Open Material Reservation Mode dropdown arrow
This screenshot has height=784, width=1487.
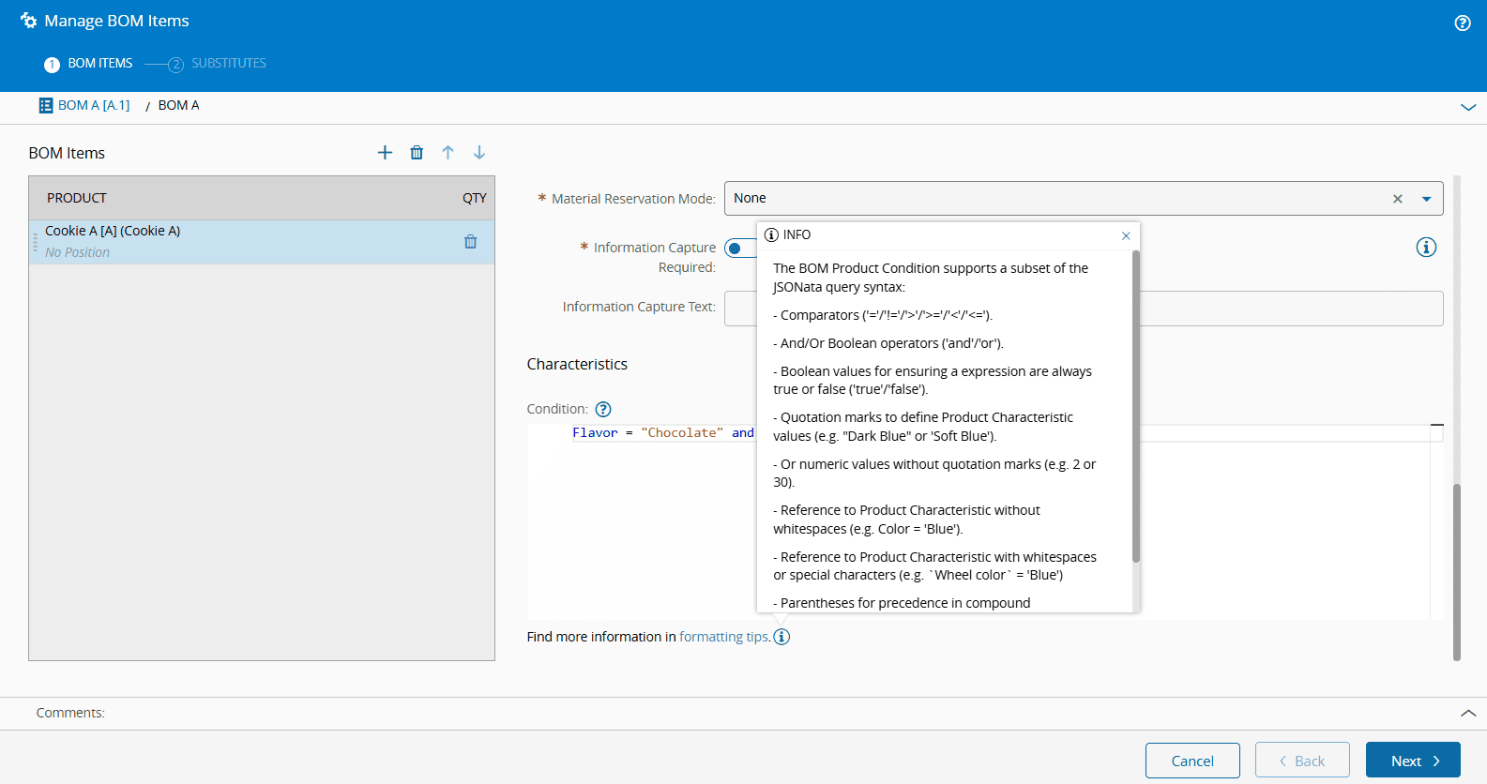coord(1426,199)
